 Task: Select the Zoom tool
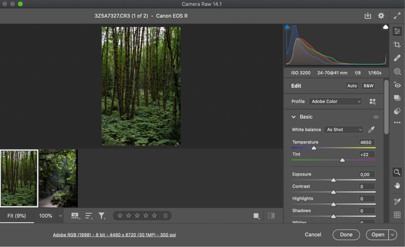[397, 172]
